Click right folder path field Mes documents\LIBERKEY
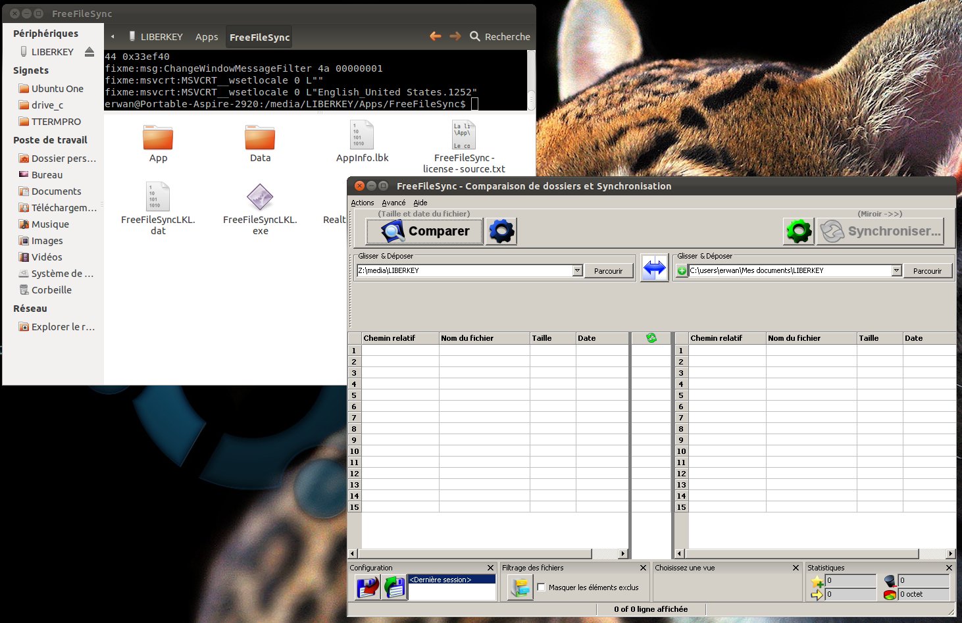The height and width of the screenshot is (623, 962). click(x=790, y=270)
